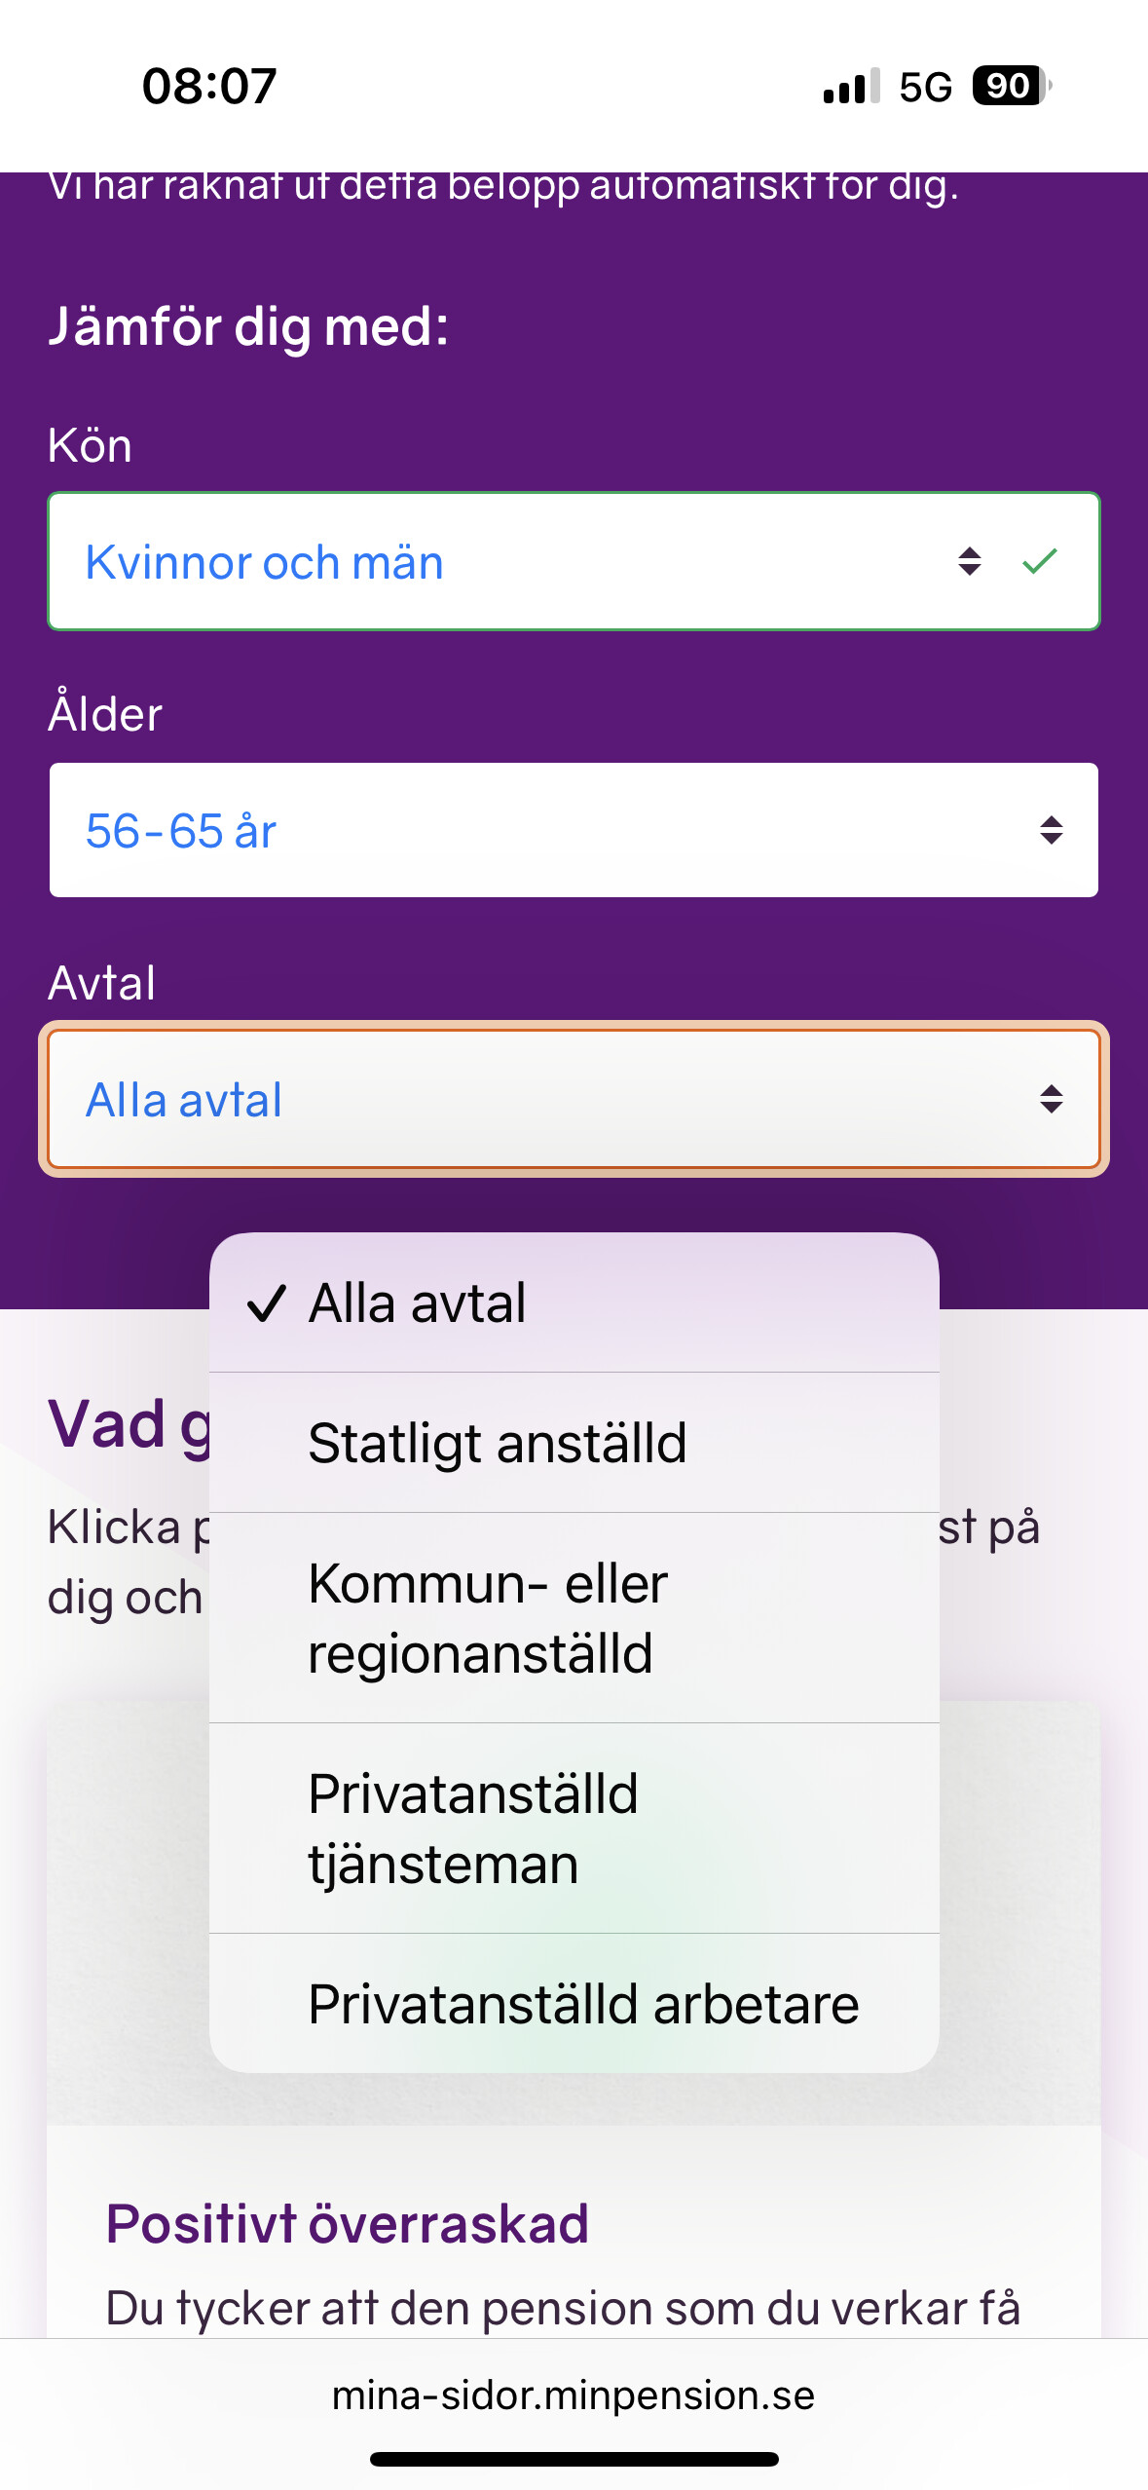Viewport: 1148px width, 2490px height.
Task: Open the Positivt överraskad card heading
Action: click(x=348, y=2224)
